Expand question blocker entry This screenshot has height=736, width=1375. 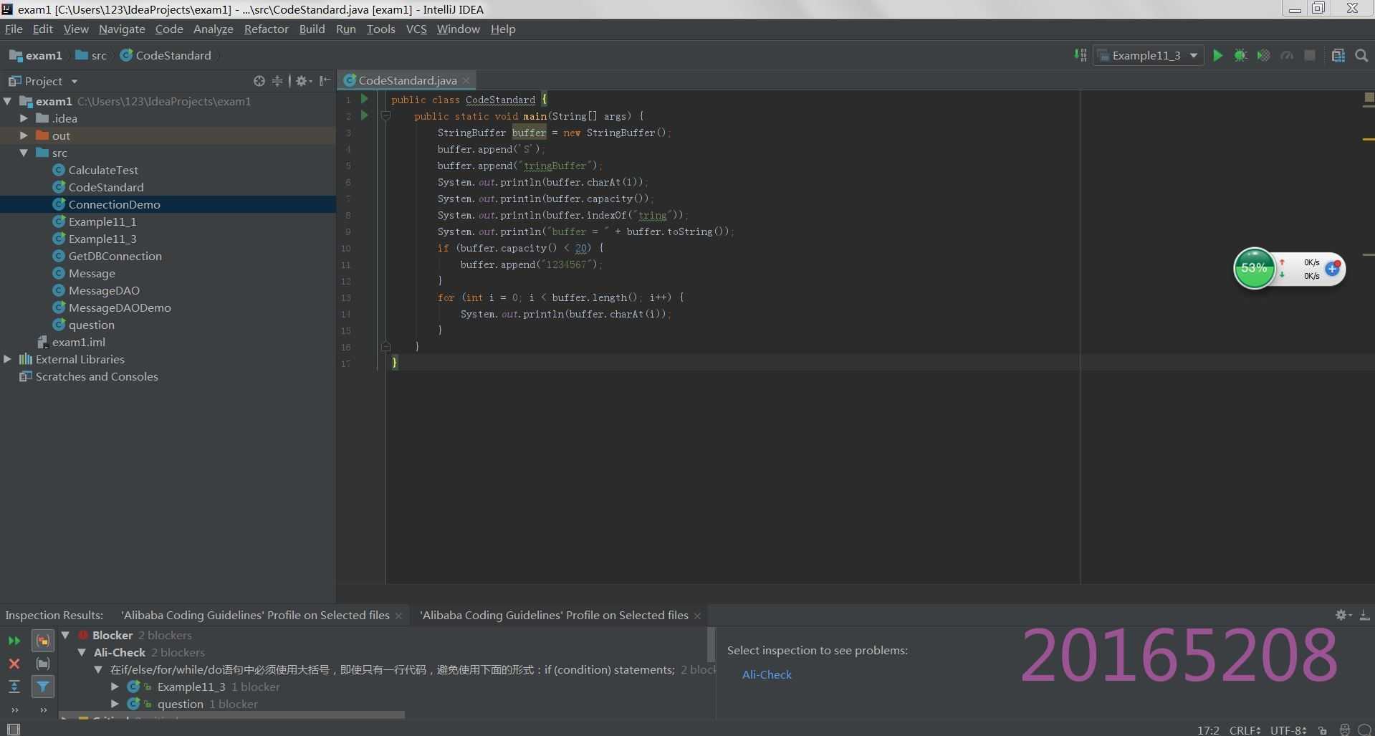click(x=115, y=704)
